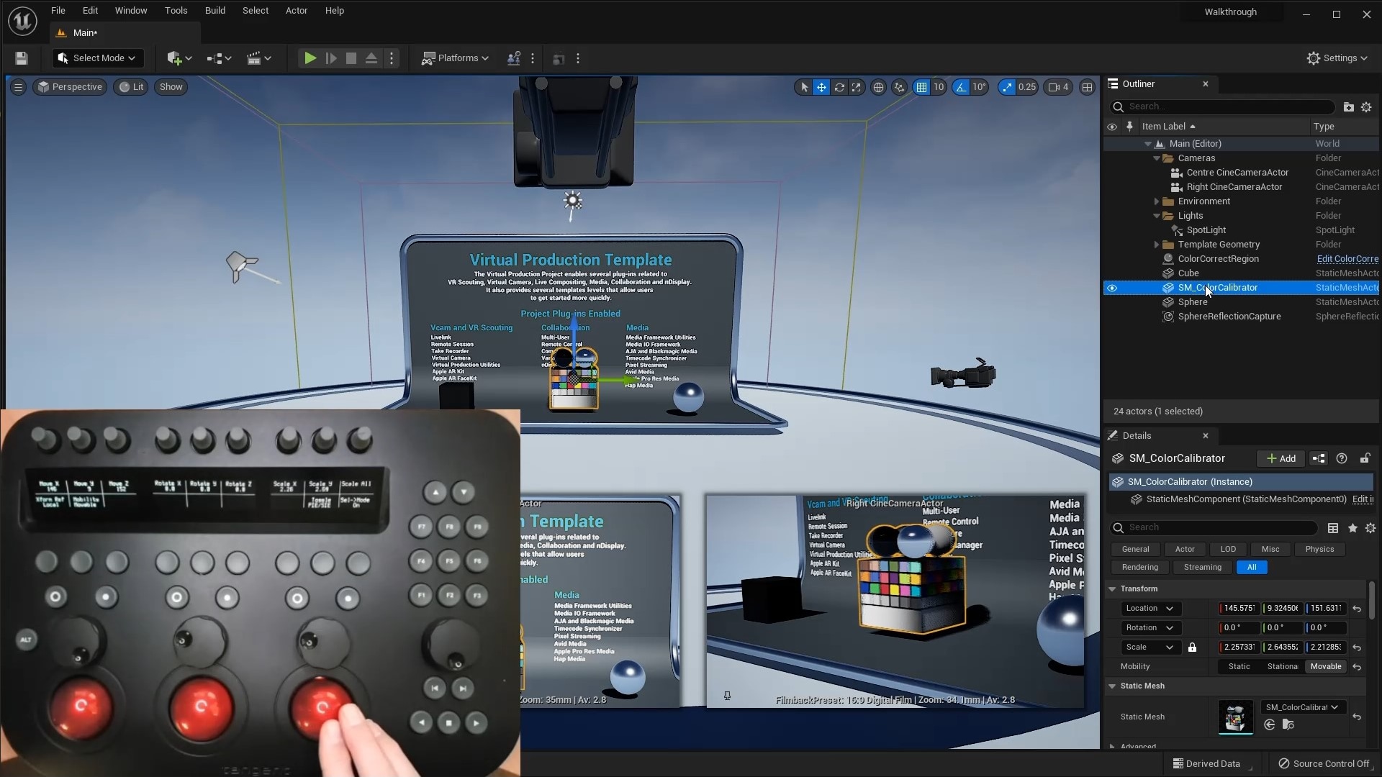Set Mobility to Static
Screen dimensions: 1382x777
pyautogui.click(x=1239, y=667)
